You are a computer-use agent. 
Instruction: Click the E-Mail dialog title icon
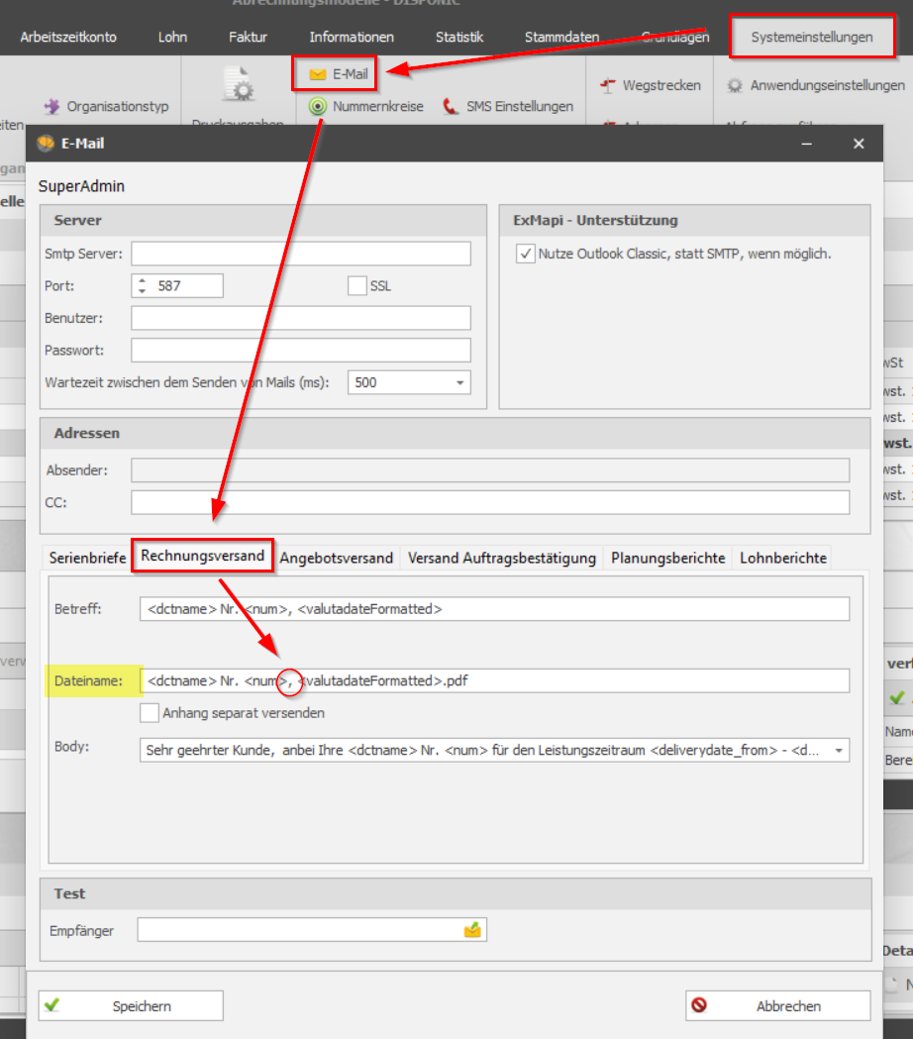[46, 144]
